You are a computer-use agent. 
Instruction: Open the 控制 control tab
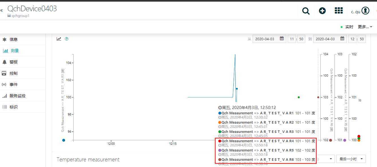[x=23, y=73]
